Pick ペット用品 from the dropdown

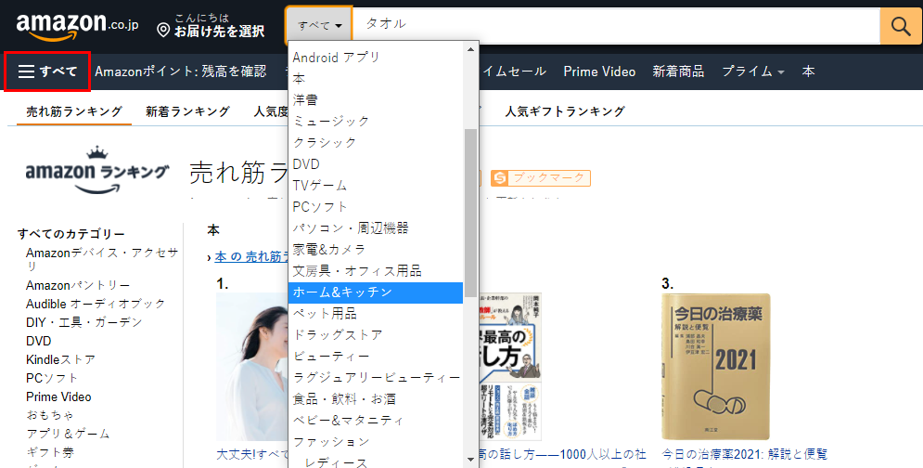pos(376,314)
